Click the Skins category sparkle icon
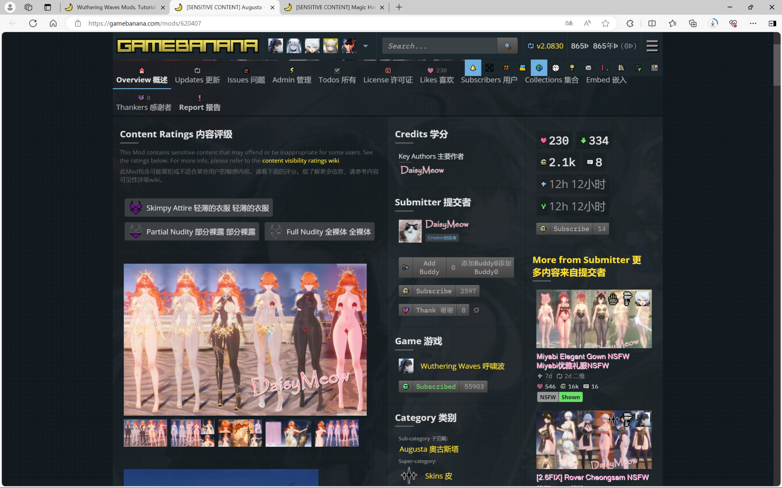The image size is (782, 488). (409, 475)
